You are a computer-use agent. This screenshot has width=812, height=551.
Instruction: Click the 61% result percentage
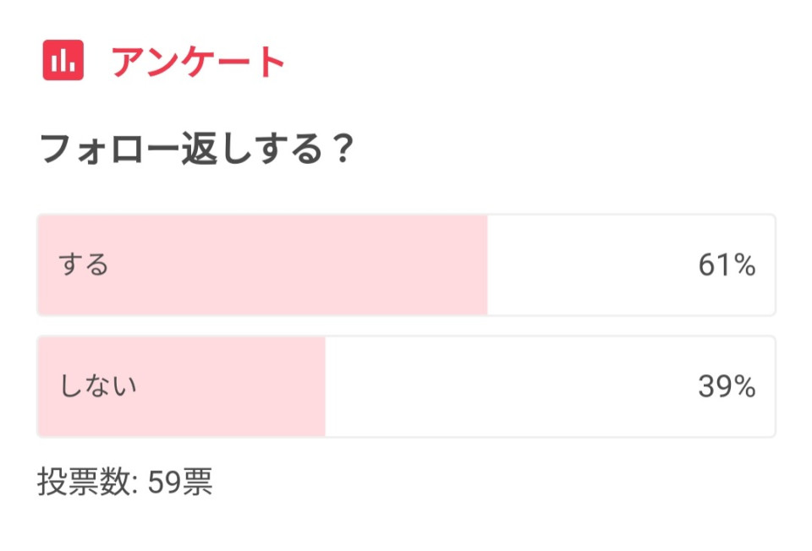[726, 265]
